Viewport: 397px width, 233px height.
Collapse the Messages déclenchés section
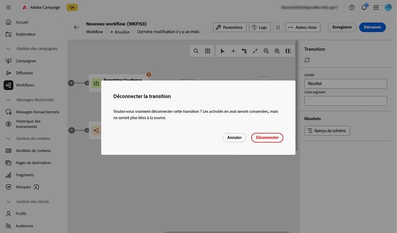(8, 100)
